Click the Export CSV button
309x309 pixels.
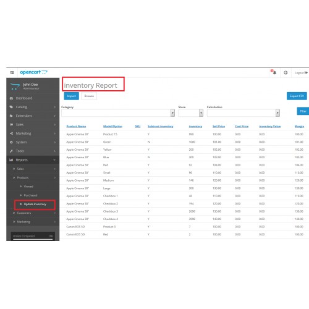[x=297, y=96]
